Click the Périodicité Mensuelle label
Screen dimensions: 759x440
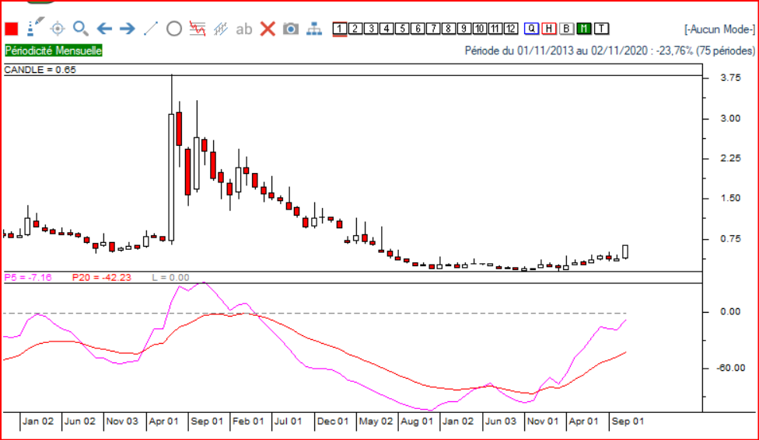click(x=54, y=50)
